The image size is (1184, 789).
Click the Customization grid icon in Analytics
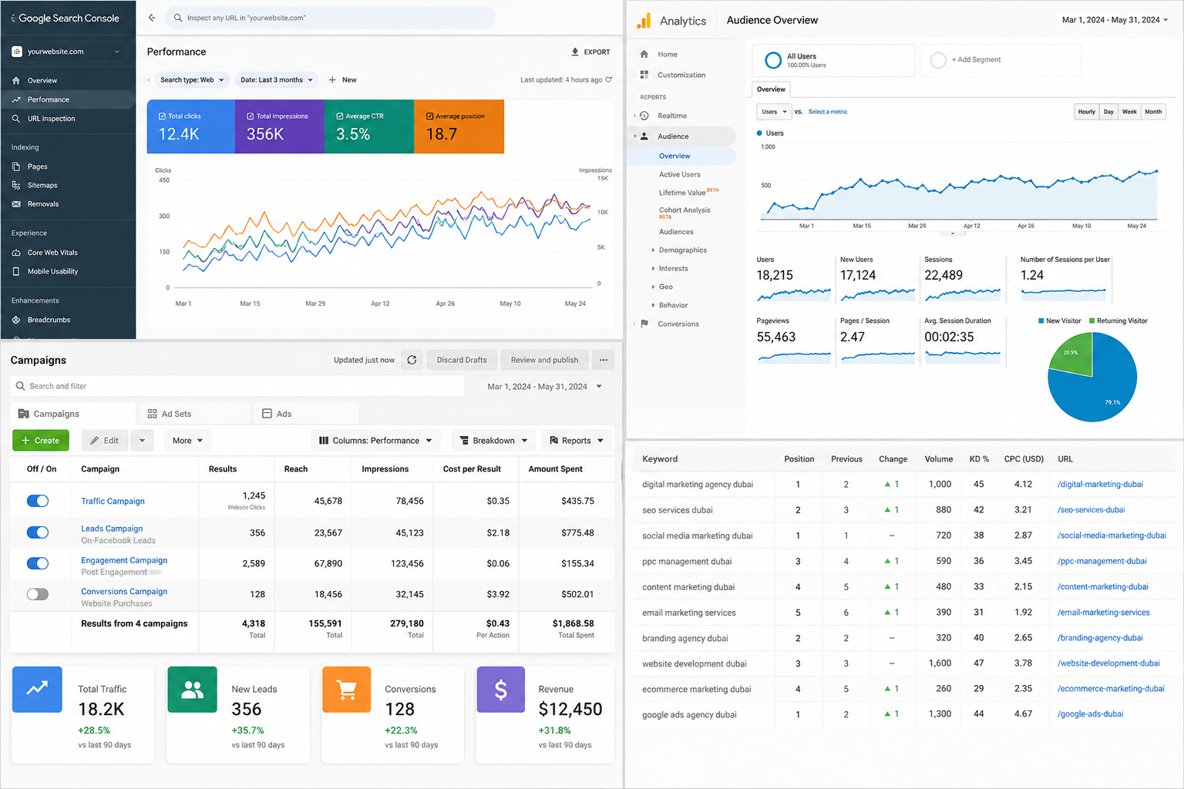coord(644,75)
